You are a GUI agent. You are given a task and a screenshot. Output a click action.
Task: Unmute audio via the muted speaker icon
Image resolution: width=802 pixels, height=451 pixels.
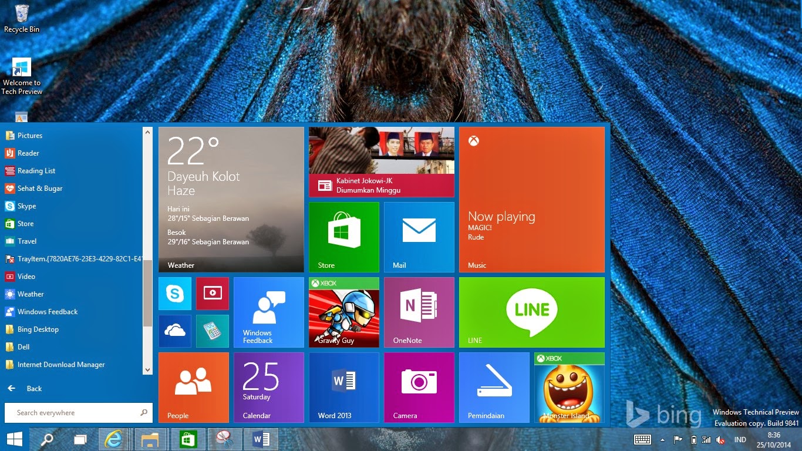coord(720,439)
